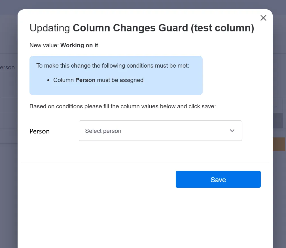Image resolution: width=286 pixels, height=248 pixels.
Task: Click the orange status cell behind the dialog
Action: pyautogui.click(x=279, y=144)
